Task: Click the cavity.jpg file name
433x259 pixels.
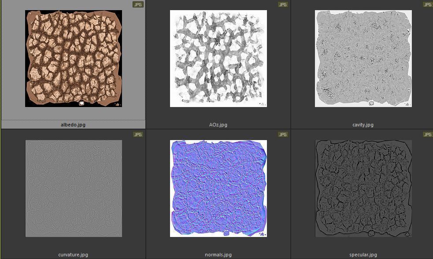Action: tap(363, 125)
